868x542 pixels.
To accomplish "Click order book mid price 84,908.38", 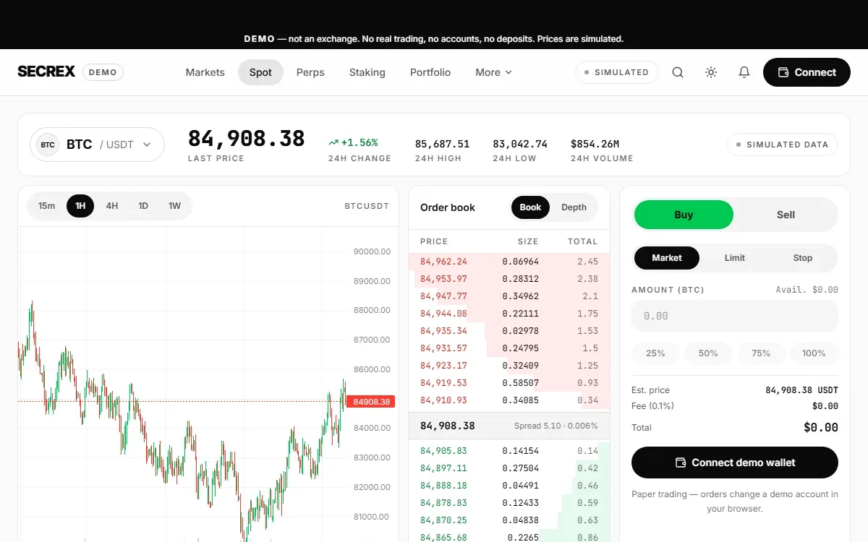I will 448,426.
